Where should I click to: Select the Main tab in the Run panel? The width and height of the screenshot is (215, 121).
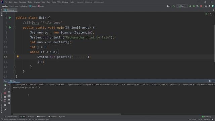[14, 81]
